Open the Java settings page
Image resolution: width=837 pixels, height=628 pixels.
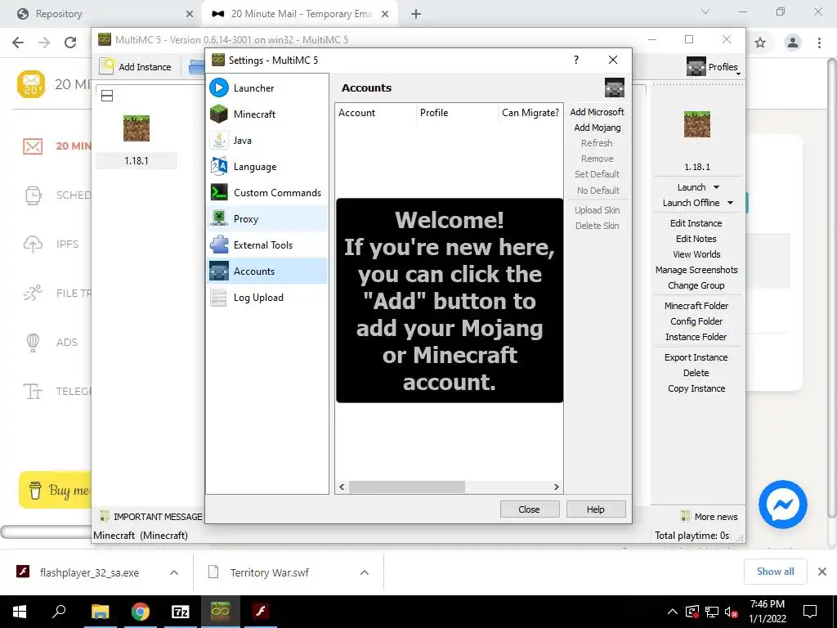click(267, 141)
